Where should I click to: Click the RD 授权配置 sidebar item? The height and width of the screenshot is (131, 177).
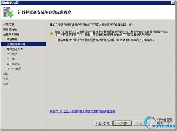coord(14,69)
